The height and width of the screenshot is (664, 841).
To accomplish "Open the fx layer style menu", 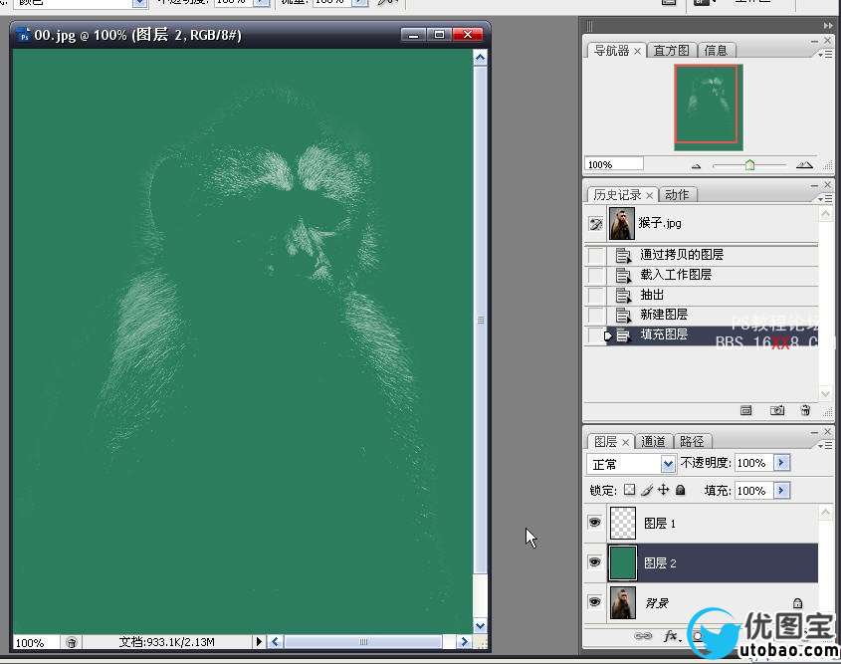I will pos(672,636).
